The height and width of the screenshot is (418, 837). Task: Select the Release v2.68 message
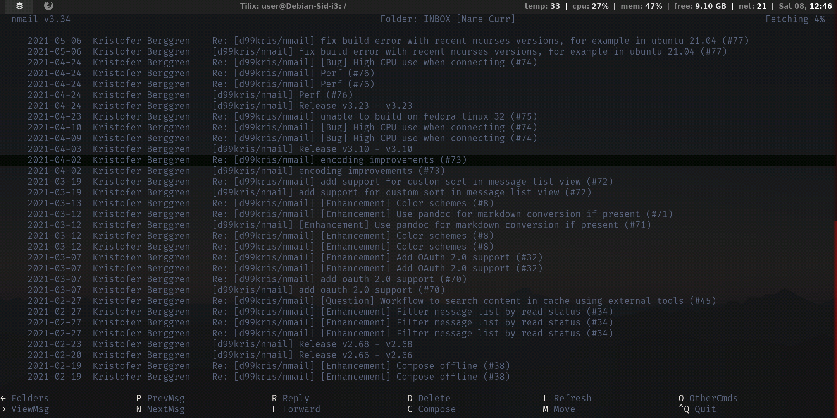(x=312, y=344)
